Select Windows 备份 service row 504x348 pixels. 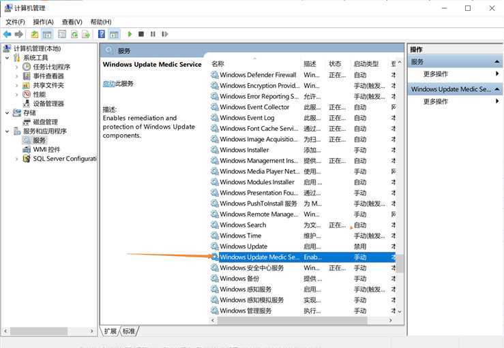pos(303,279)
